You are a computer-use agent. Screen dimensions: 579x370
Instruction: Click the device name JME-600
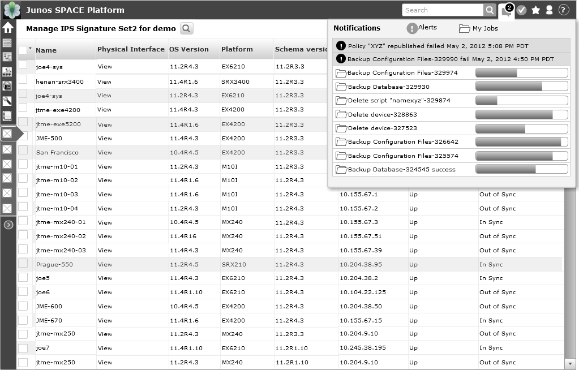pos(49,306)
